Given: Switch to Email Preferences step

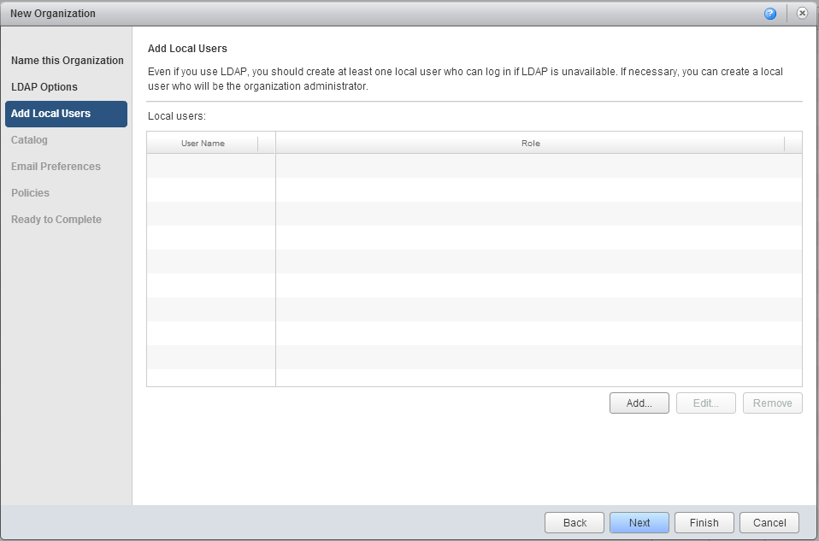Looking at the screenshot, I should point(56,167).
